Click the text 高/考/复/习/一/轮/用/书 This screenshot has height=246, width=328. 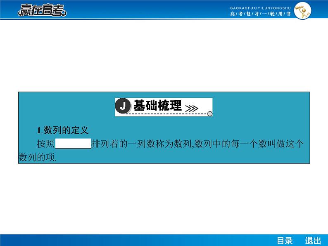pyautogui.click(x=260, y=14)
